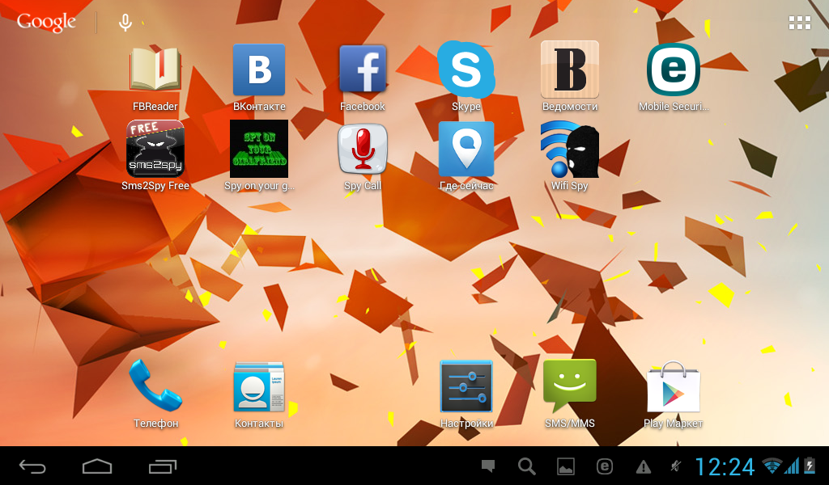Tap the Back navigation button
This screenshot has height=485, width=829.
click(32, 466)
